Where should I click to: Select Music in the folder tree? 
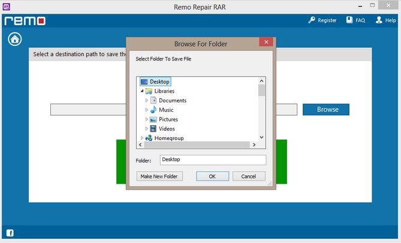166,110
